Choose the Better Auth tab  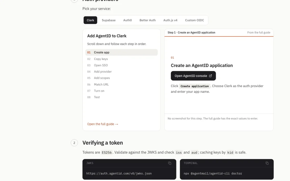147,20
